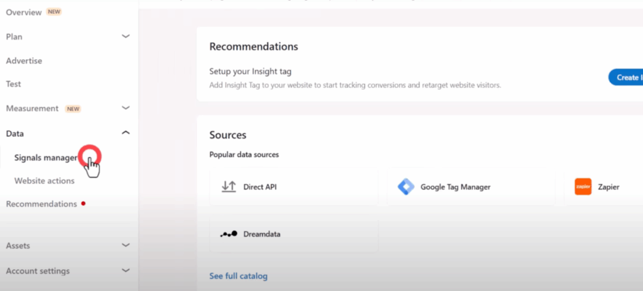Screen dimensions: 643x291
Task: Select the Dreamdata data source card
Action: click(294, 234)
